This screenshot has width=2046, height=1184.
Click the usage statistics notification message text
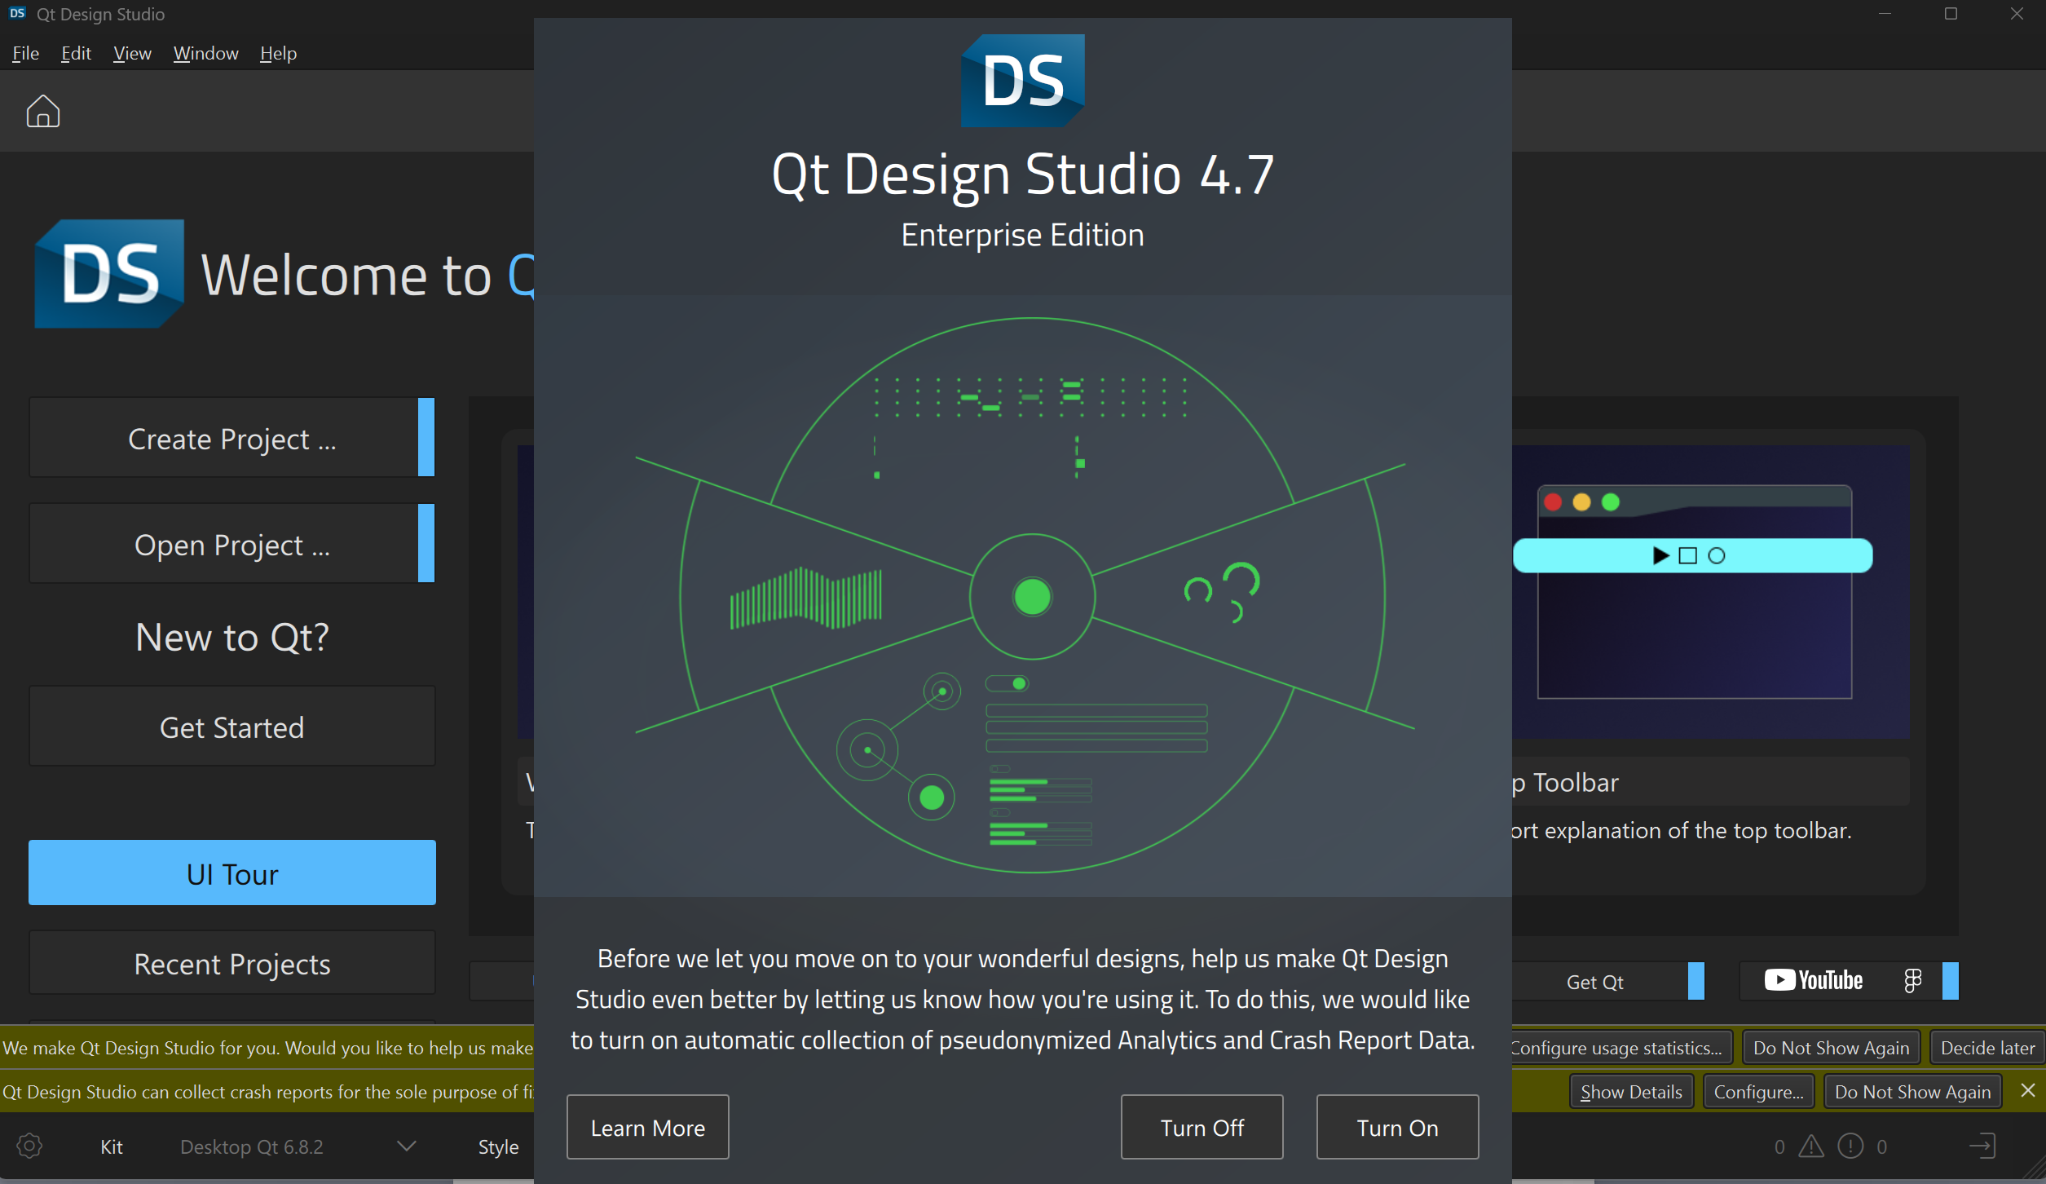tap(267, 1047)
